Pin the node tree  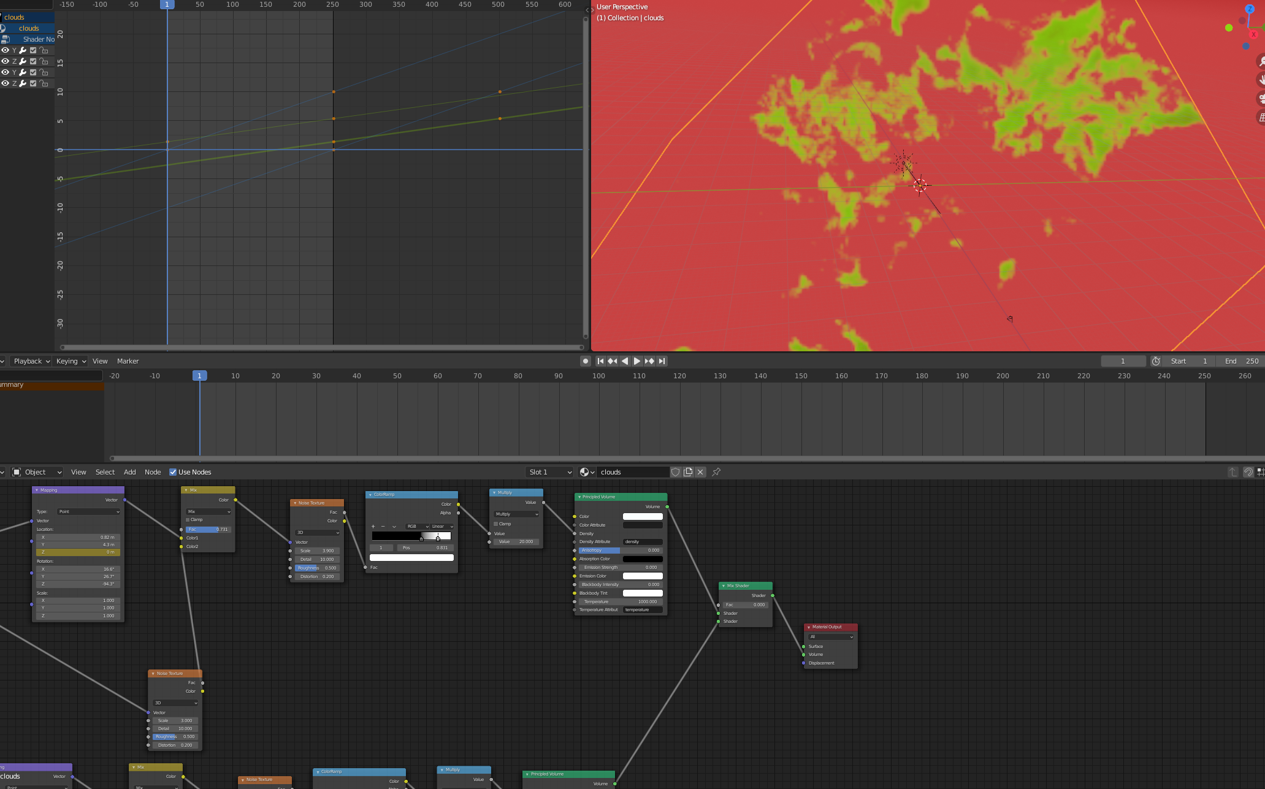tap(716, 472)
